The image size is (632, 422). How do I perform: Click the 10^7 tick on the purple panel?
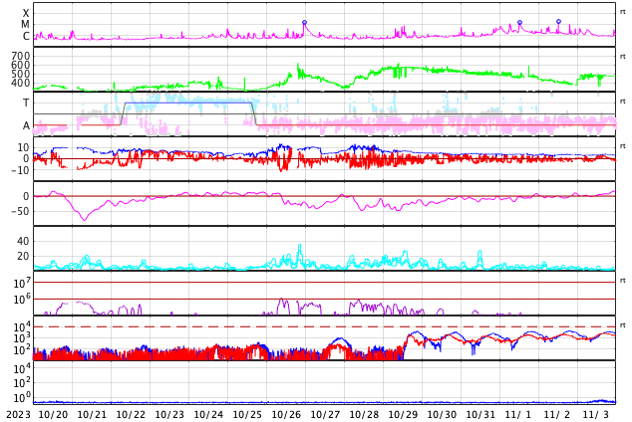point(22,284)
